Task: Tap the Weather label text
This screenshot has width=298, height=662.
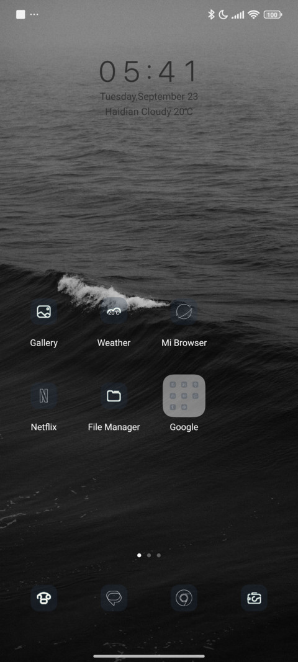Action: [x=114, y=343]
